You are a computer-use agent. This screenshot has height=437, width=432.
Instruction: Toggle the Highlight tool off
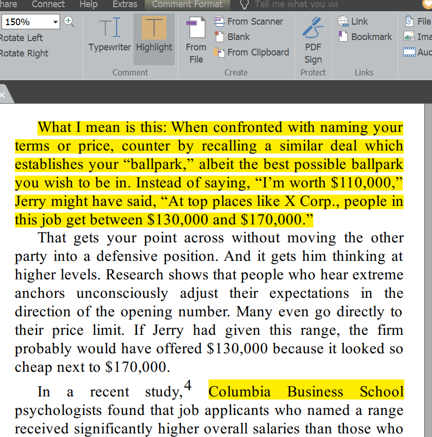click(154, 39)
